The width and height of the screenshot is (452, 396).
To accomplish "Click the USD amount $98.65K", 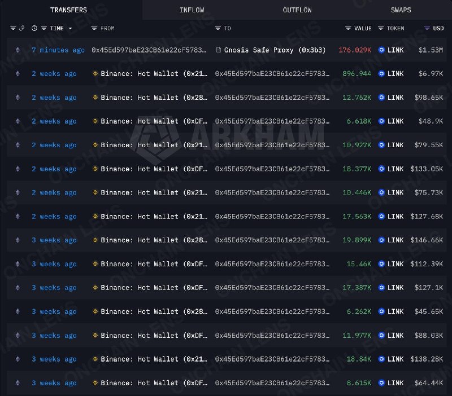I will coord(429,98).
